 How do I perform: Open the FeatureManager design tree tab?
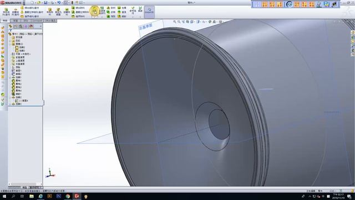(x=10, y=26)
